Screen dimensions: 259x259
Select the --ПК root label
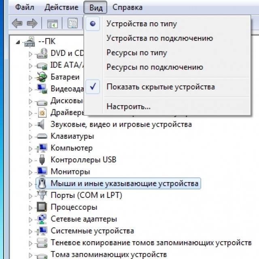[x=47, y=41]
